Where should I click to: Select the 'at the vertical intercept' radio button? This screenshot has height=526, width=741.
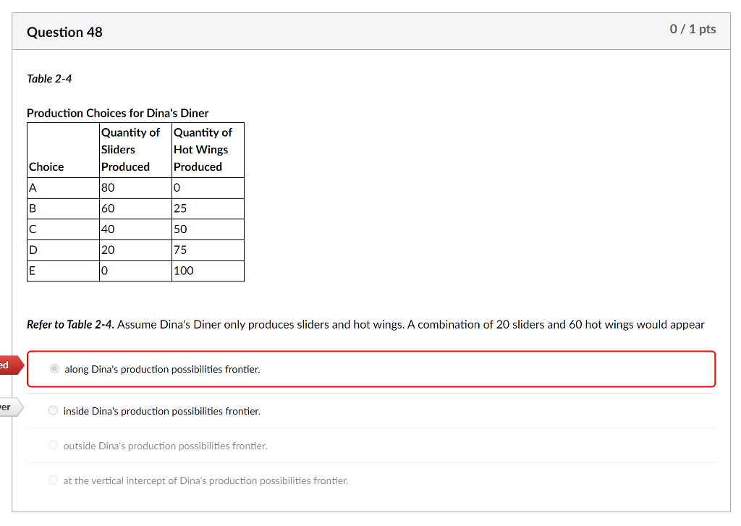pos(53,480)
